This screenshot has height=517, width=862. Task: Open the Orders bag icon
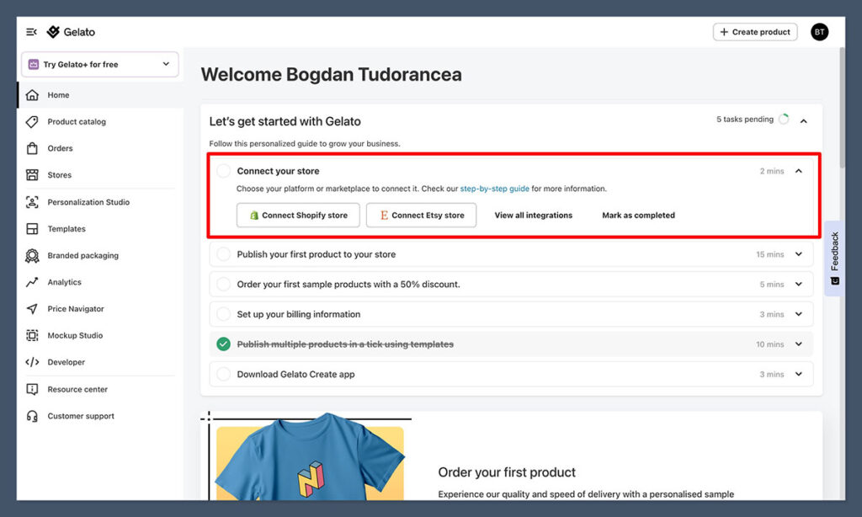coord(32,148)
